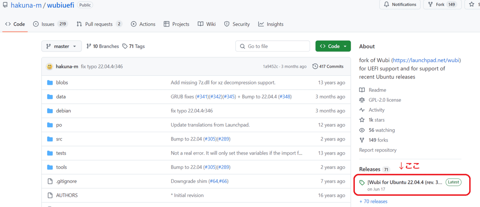Click the git branch icon beside 10 Branches

(89, 46)
